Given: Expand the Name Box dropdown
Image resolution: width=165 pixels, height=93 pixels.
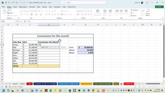Looking at the screenshot, I should point(15,21).
